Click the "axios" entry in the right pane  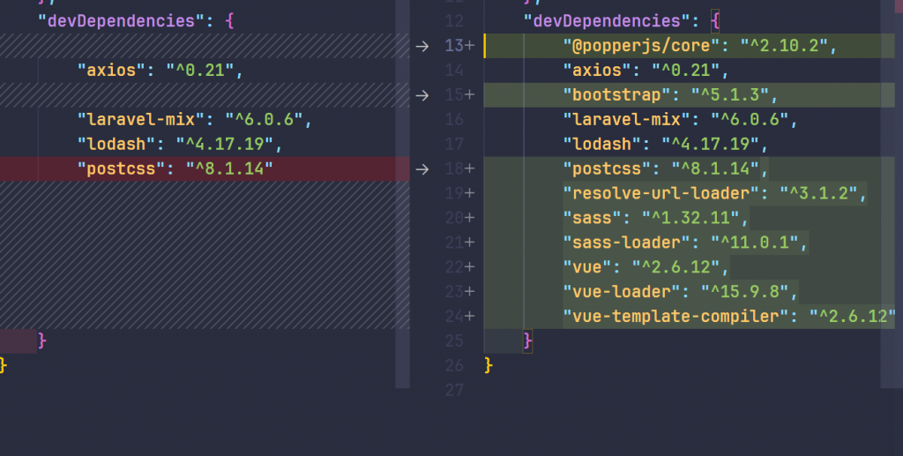coord(646,71)
